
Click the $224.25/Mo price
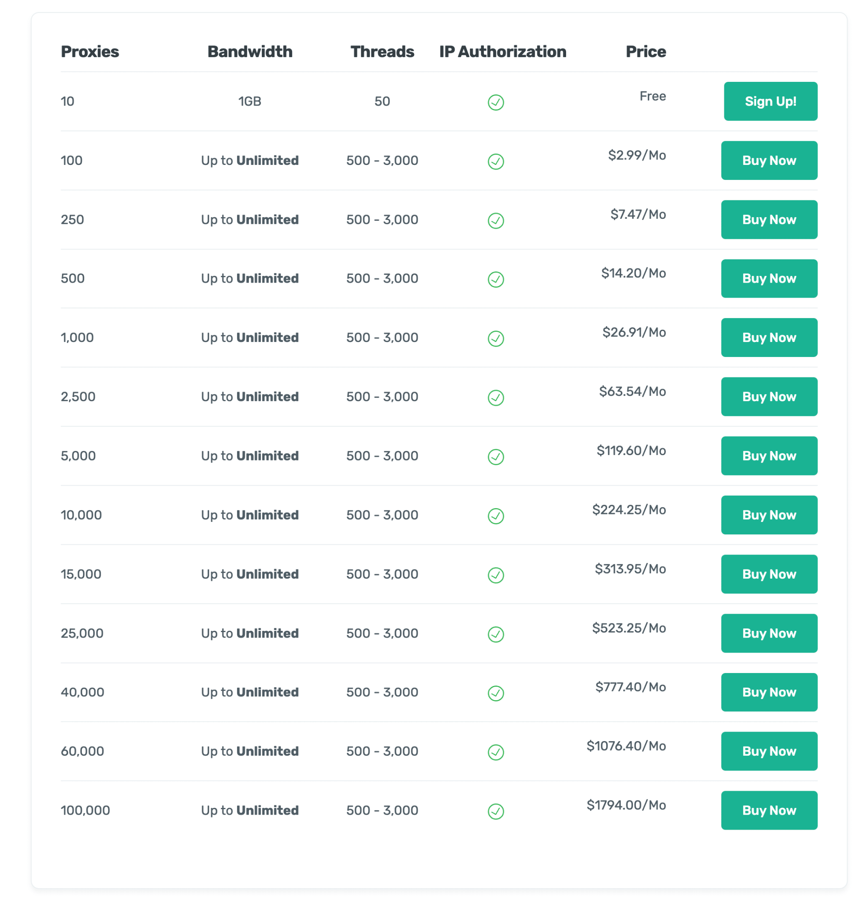(629, 509)
